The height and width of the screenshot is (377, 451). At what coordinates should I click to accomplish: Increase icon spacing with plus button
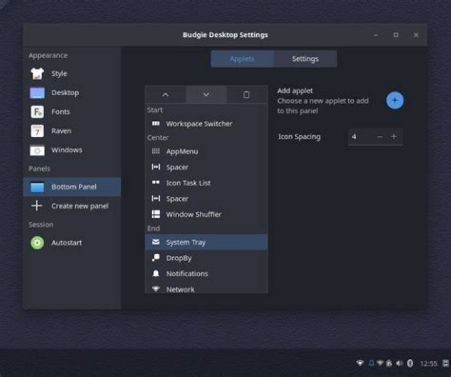(394, 137)
